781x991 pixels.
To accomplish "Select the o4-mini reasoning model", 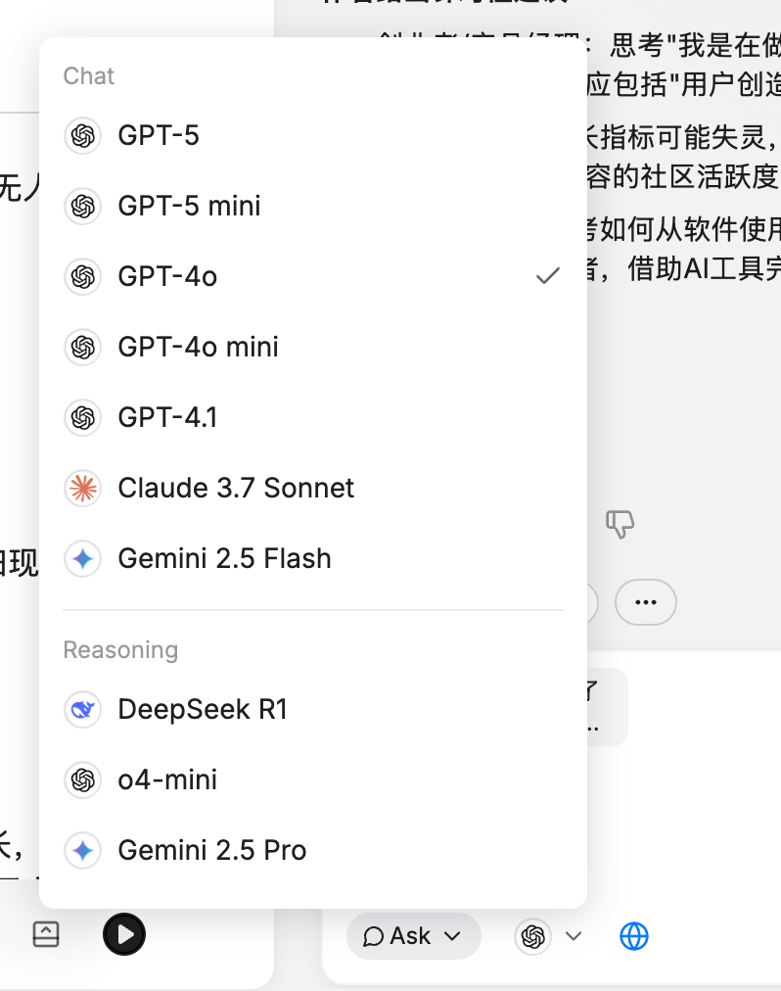I will (x=313, y=779).
